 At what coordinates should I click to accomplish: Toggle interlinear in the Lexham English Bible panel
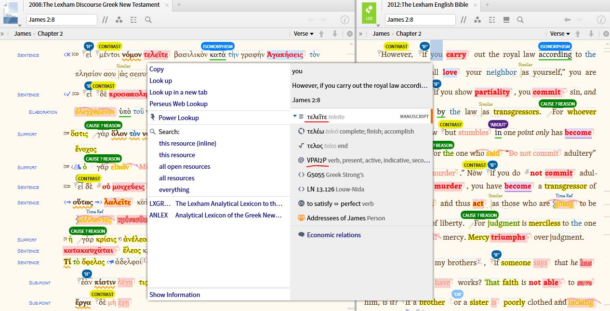click(x=492, y=20)
